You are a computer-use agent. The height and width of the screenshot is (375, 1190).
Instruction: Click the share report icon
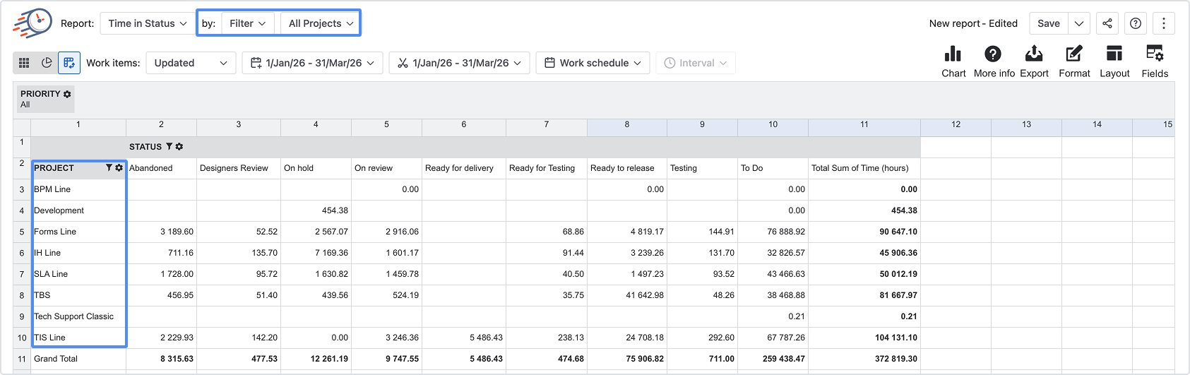[x=1107, y=23]
